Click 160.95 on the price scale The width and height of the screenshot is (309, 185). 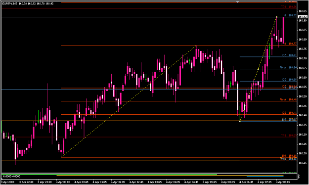pyautogui.click(x=303, y=11)
